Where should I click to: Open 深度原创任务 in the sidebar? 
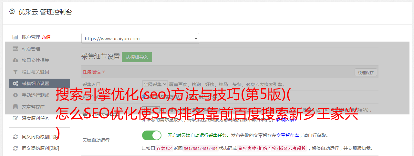pyautogui.click(x=36, y=118)
